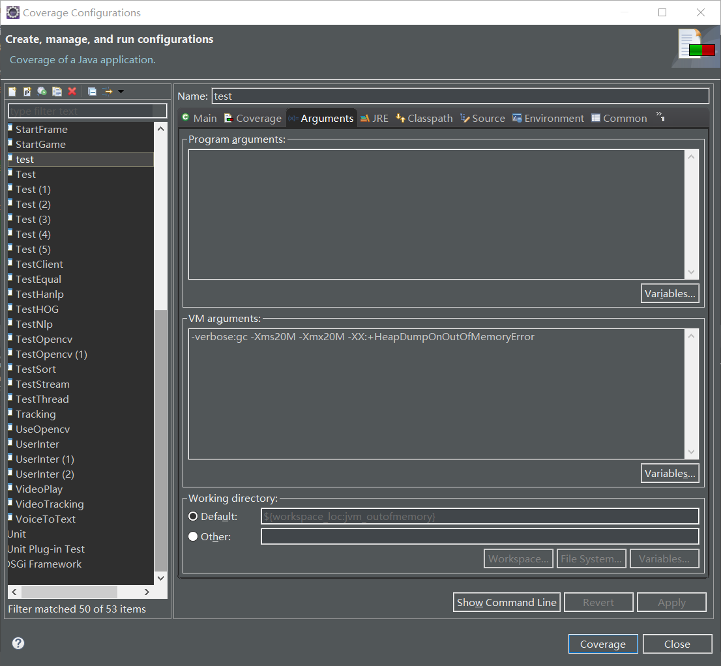Select the Tracking configuration
721x666 pixels.
pyautogui.click(x=35, y=414)
